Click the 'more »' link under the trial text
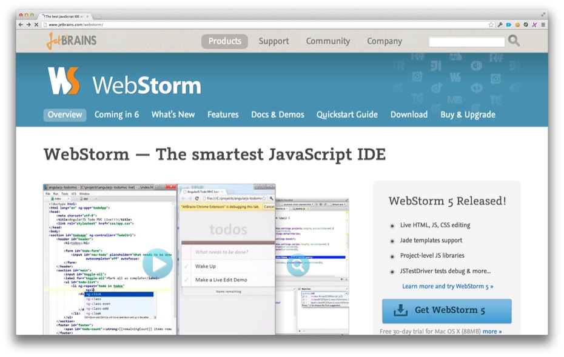This screenshot has width=564, height=357. (x=492, y=332)
